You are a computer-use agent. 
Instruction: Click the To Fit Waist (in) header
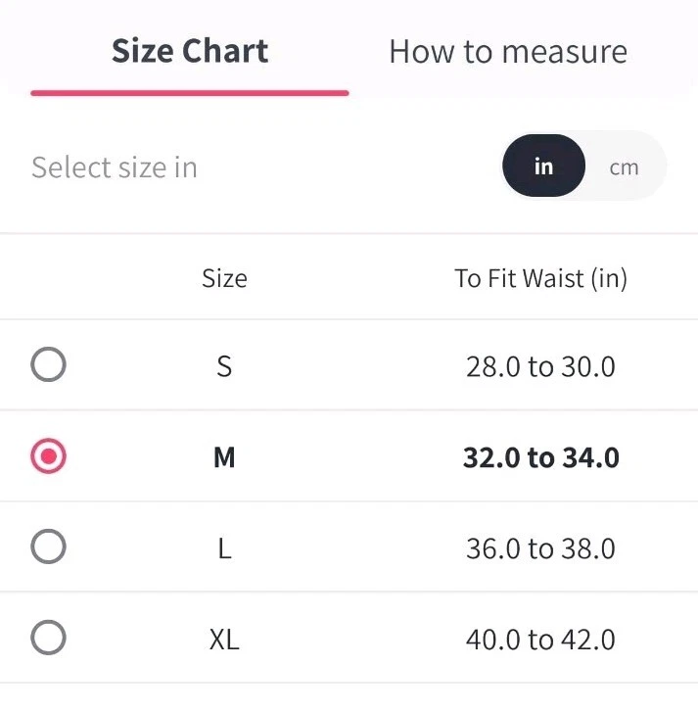tap(540, 279)
